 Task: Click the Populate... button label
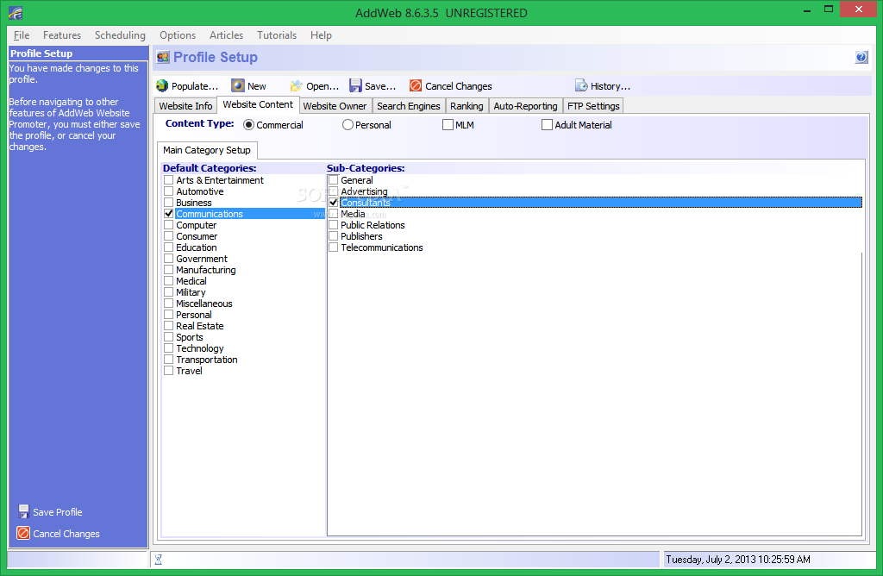[x=194, y=86]
